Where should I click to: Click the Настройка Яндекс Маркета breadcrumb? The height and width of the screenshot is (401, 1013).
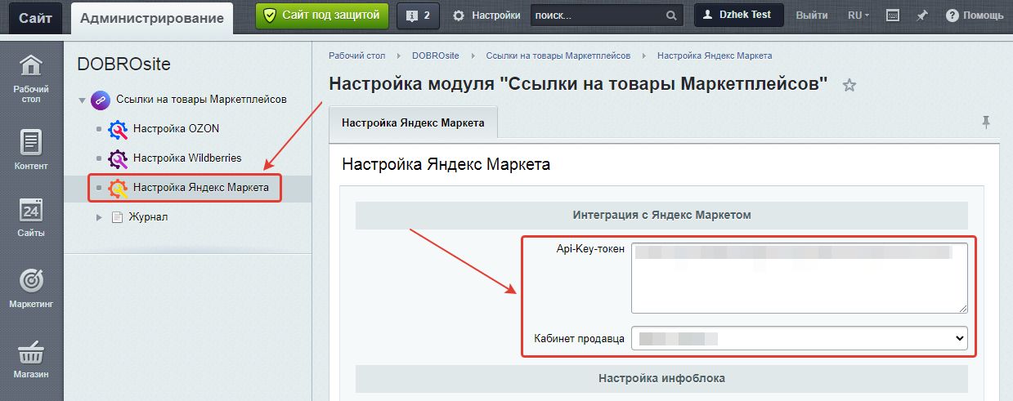715,56
